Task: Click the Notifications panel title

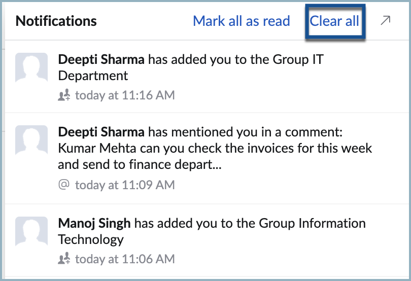Action: (x=56, y=21)
